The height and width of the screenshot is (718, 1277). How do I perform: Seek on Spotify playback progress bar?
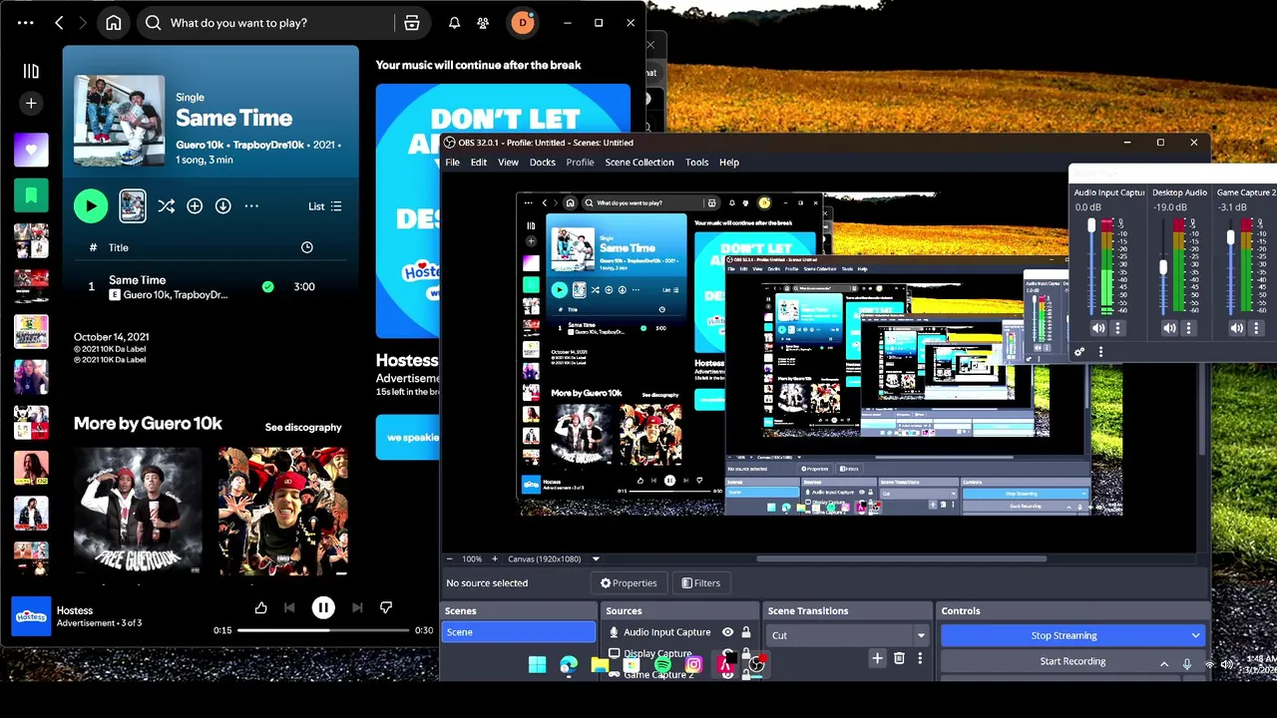(x=323, y=630)
